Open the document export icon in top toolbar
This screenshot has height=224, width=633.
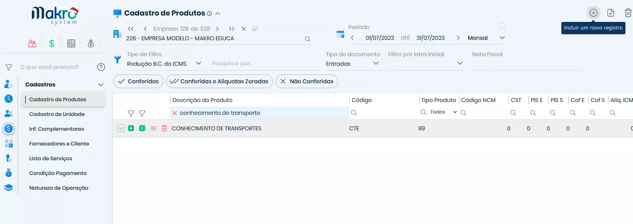click(x=610, y=13)
